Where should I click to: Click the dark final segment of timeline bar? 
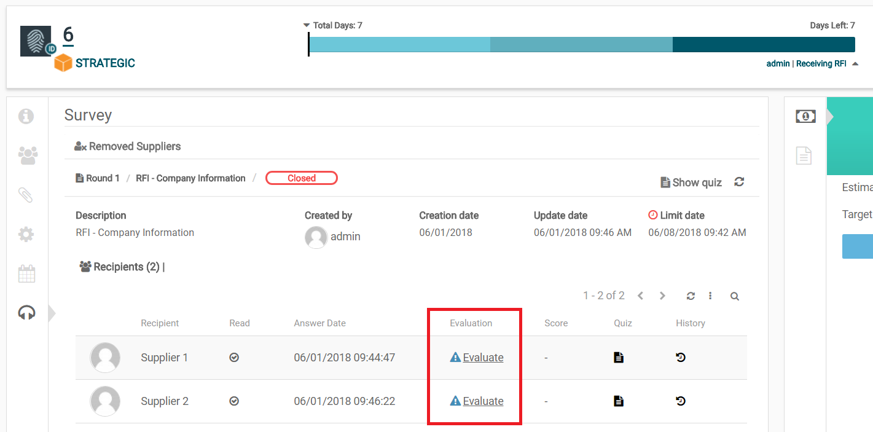(763, 45)
